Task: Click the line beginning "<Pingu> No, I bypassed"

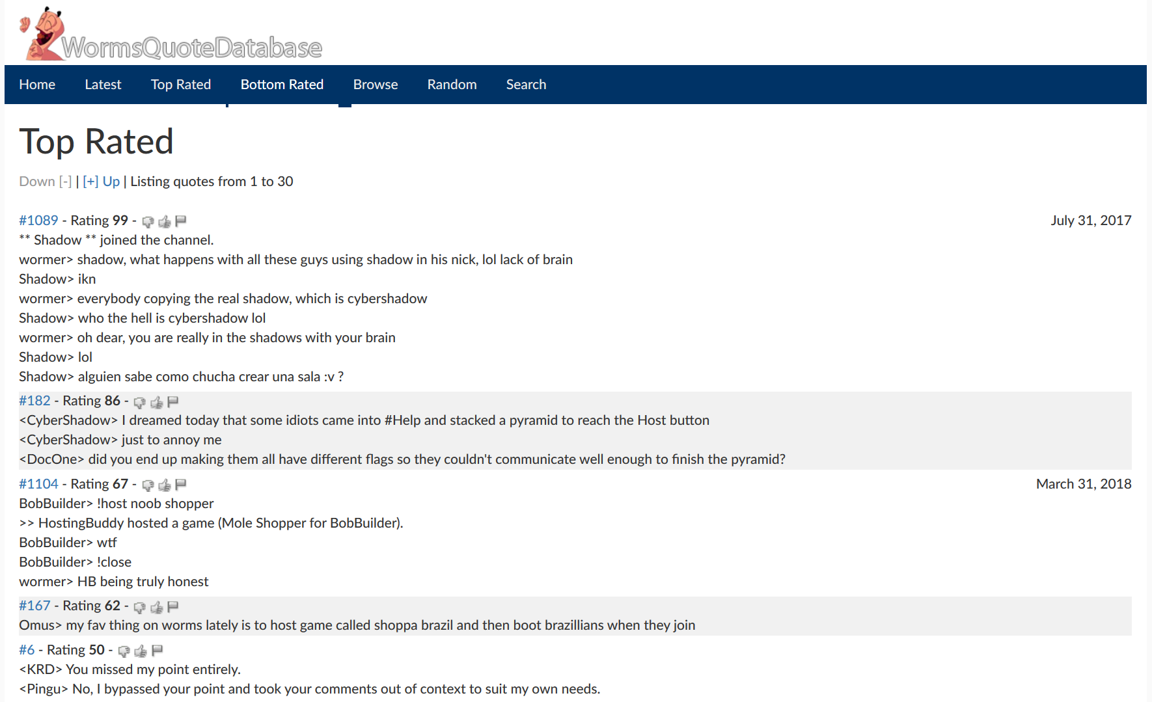Action: tap(310, 689)
